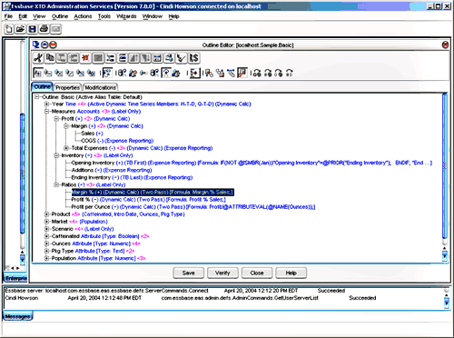This screenshot has height=338, width=454.
Task: Click the left navigation panel's blue scrollbar
Action: tap(22, 174)
